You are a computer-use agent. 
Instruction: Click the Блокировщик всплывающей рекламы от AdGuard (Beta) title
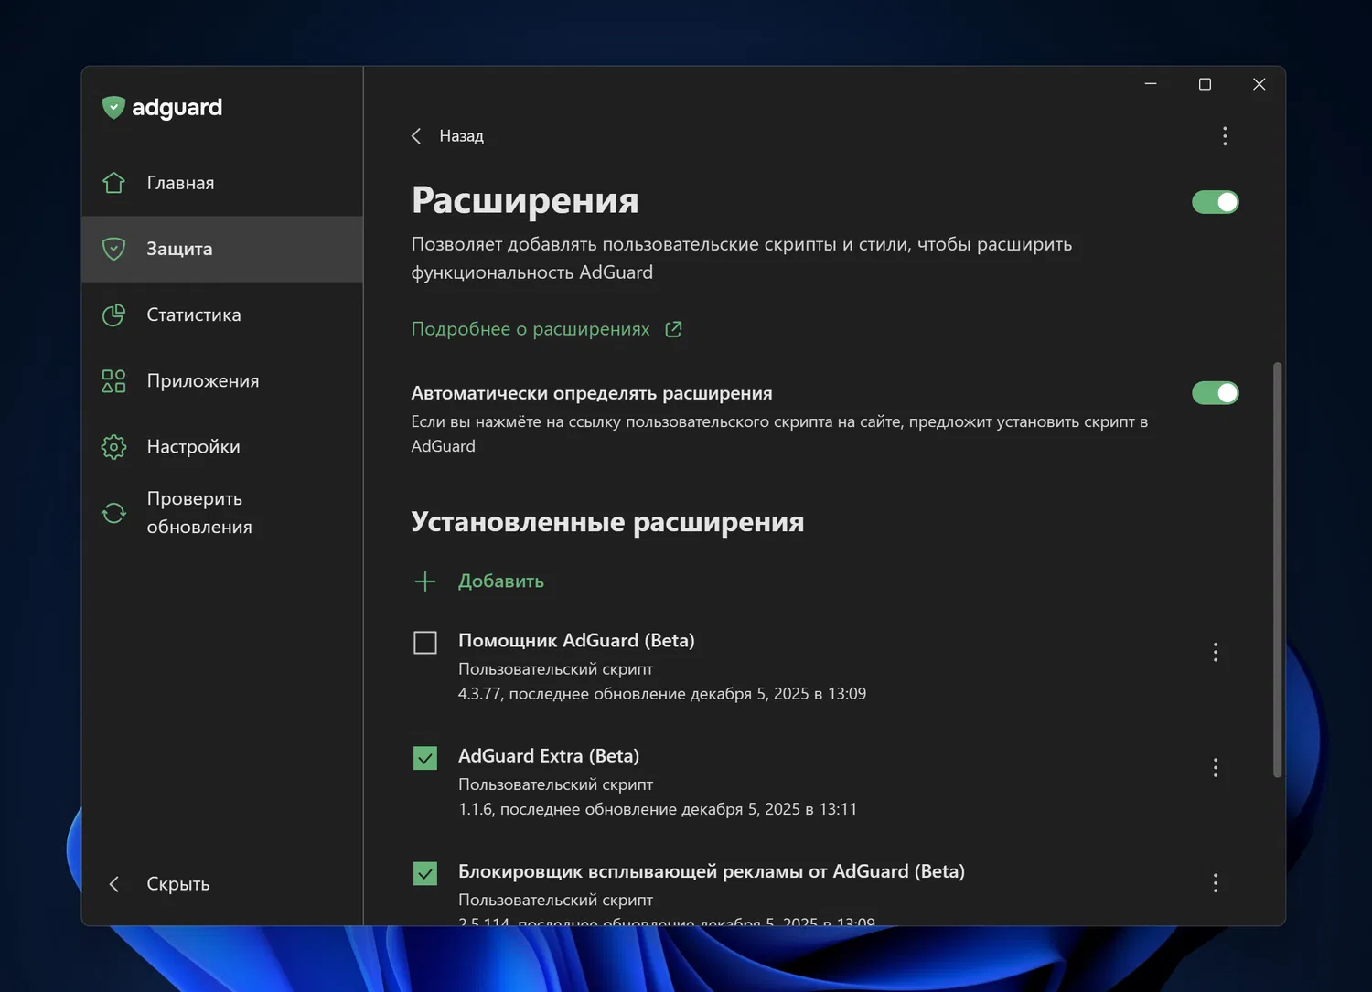[x=712, y=871]
